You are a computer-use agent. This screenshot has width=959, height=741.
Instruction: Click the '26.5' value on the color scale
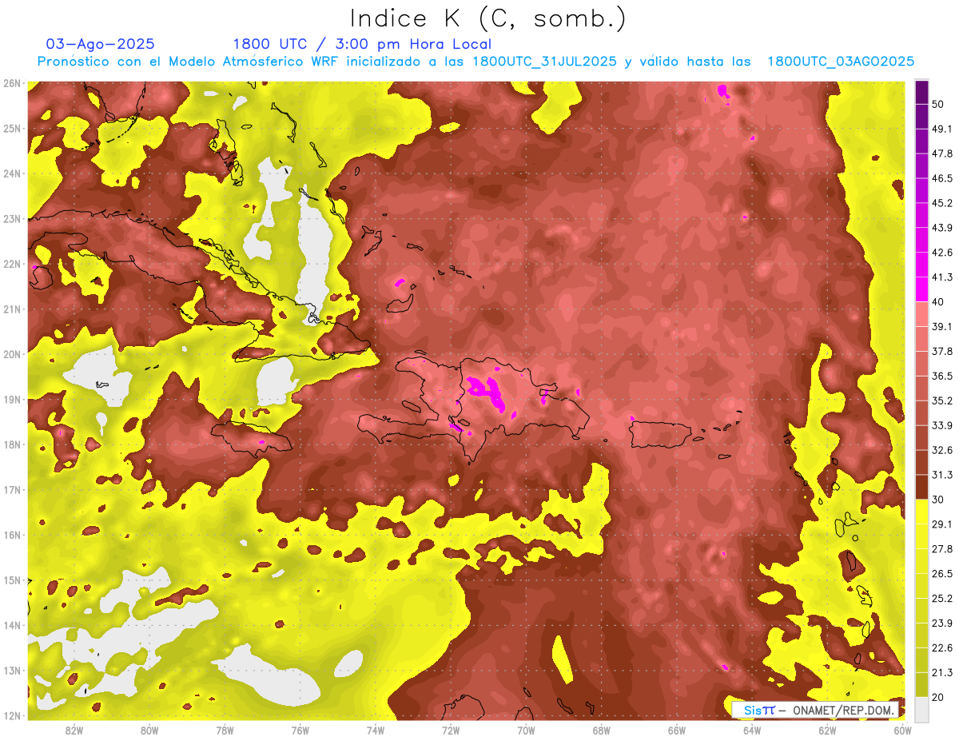942,573
